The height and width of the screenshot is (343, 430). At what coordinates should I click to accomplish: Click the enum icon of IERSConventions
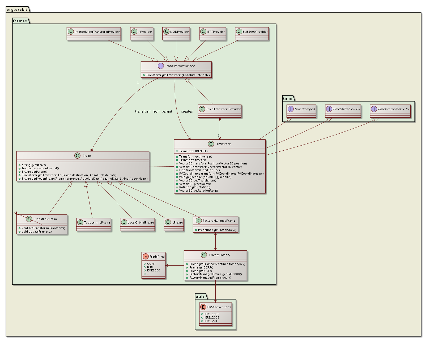(203, 307)
